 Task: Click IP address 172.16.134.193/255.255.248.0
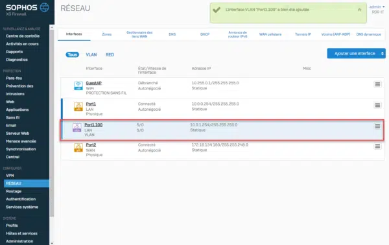tap(220, 145)
